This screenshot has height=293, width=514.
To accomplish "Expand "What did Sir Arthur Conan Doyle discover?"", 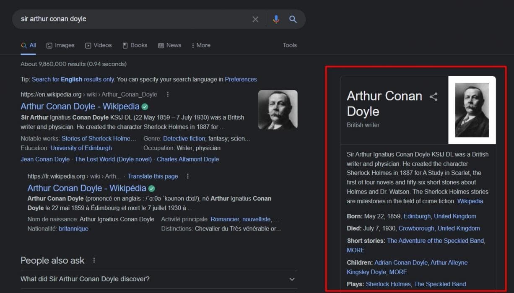I will pyautogui.click(x=292, y=279).
